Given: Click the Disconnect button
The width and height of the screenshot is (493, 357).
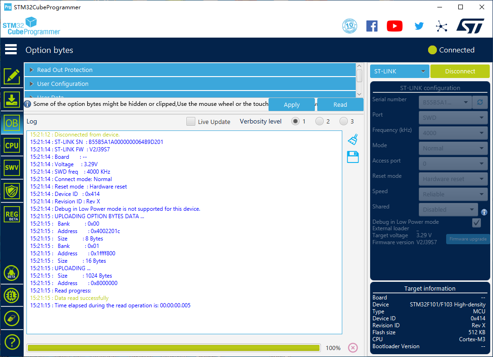Looking at the screenshot, I should [x=460, y=71].
